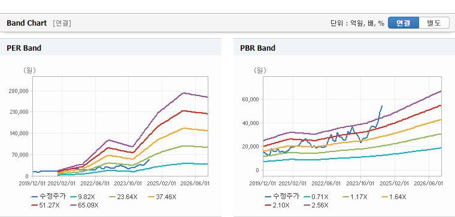Screen dimensions: 455x217
Task: Click the (원) unit label on PBR Band
Action: coord(260,70)
